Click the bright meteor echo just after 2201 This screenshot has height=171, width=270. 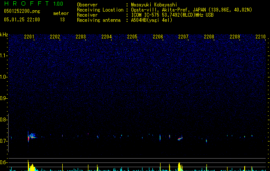[x=31, y=136]
